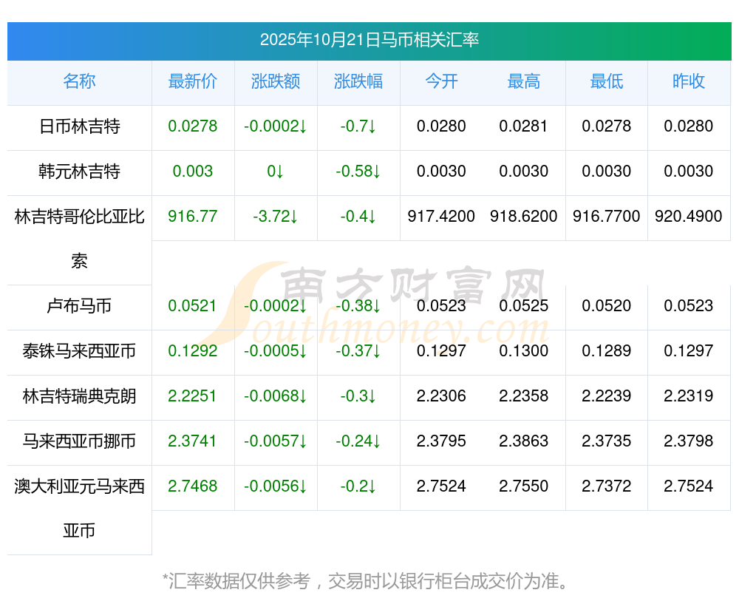Click the high value 2.2358
This screenshot has width=739, height=604.
pos(524,396)
